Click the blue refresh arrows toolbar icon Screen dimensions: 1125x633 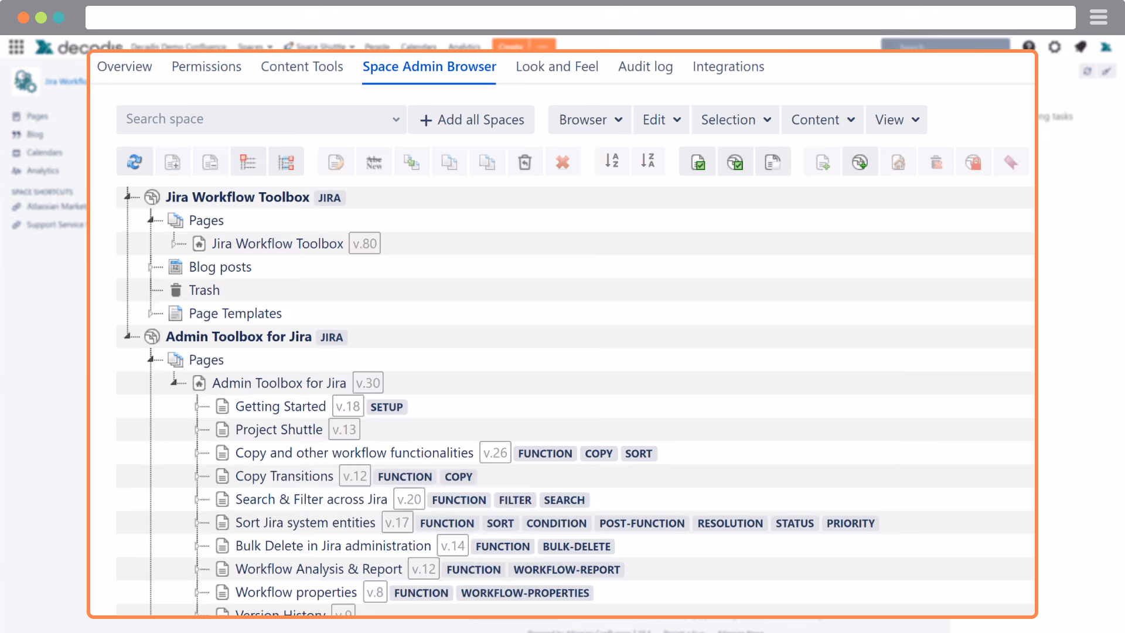click(x=135, y=162)
